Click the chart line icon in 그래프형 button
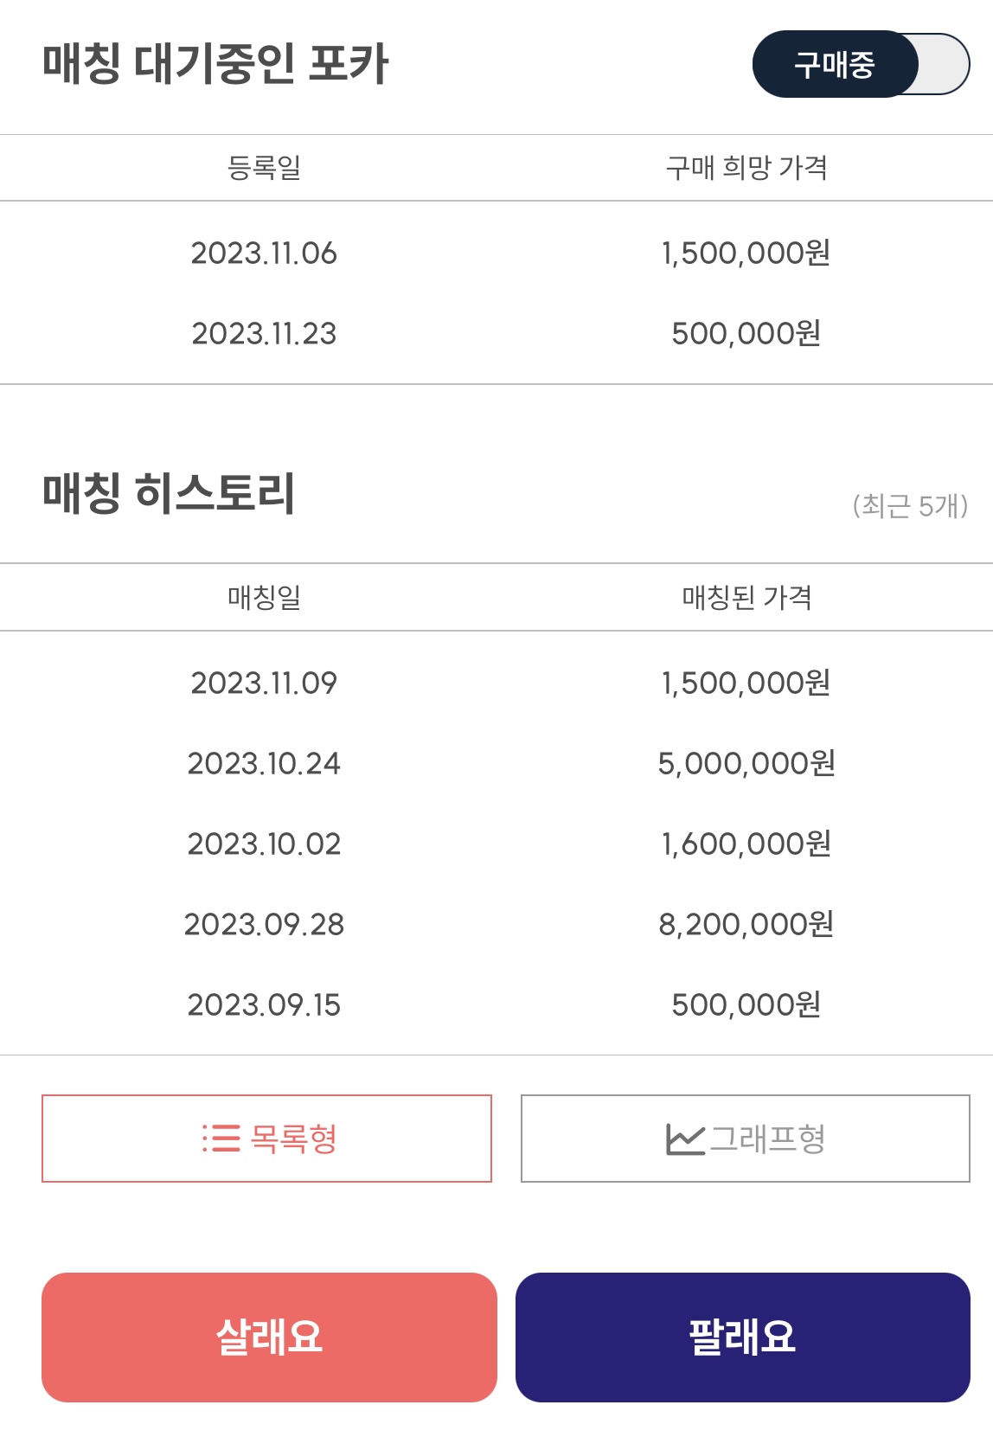Viewport: 993px width, 1437px height. click(685, 1139)
